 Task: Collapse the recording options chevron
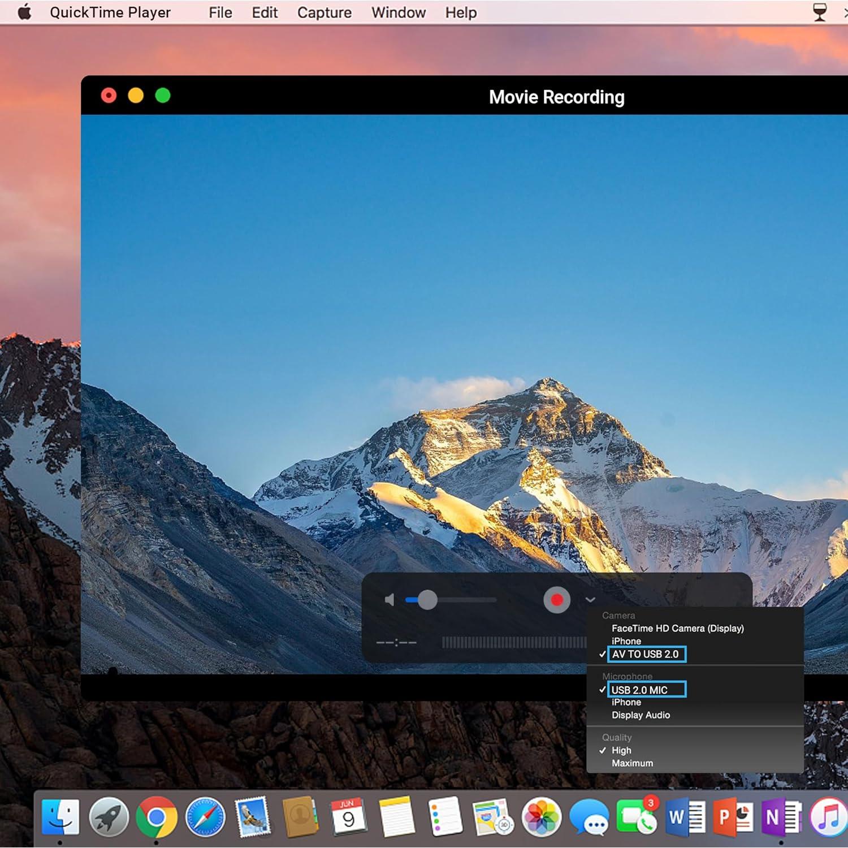tap(590, 600)
